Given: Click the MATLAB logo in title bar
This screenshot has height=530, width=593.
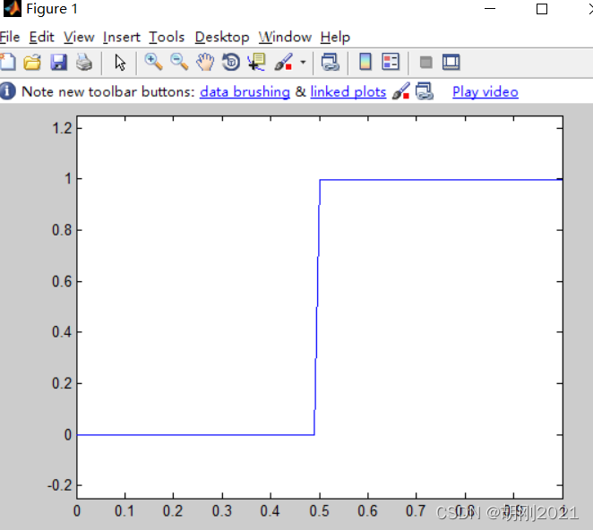Looking at the screenshot, I should pos(13,9).
